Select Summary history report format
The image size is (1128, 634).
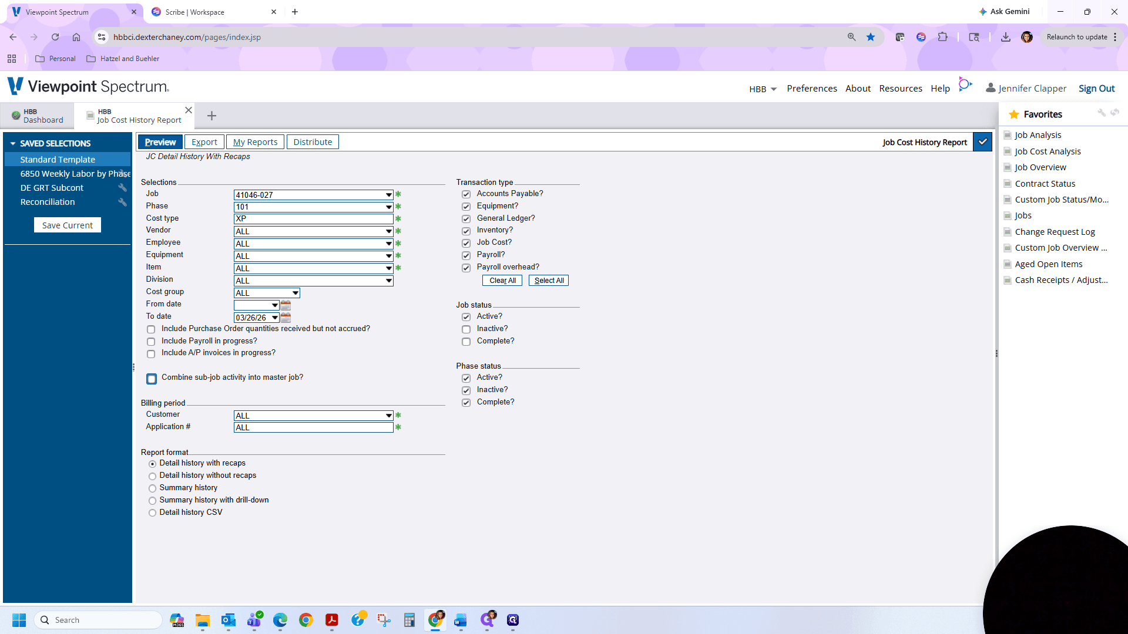(x=152, y=488)
